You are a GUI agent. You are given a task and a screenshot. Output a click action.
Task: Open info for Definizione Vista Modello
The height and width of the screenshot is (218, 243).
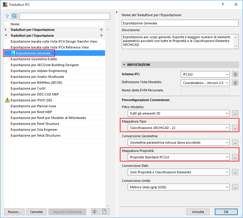tap(235, 83)
